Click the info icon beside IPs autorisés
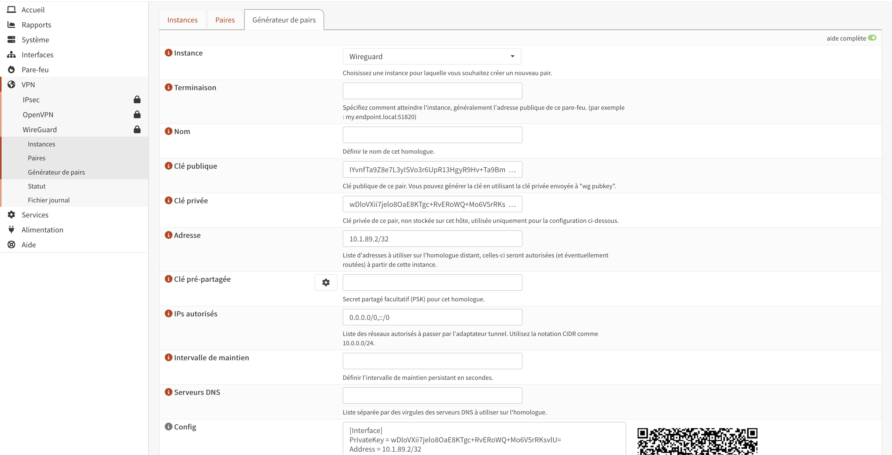 click(168, 313)
